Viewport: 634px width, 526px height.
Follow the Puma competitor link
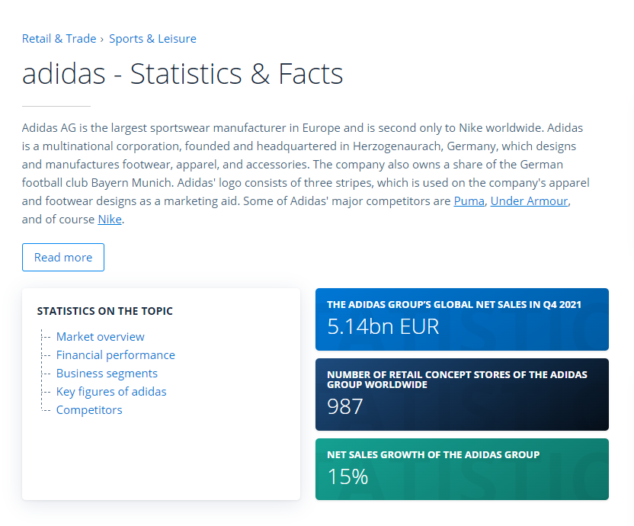(x=469, y=201)
